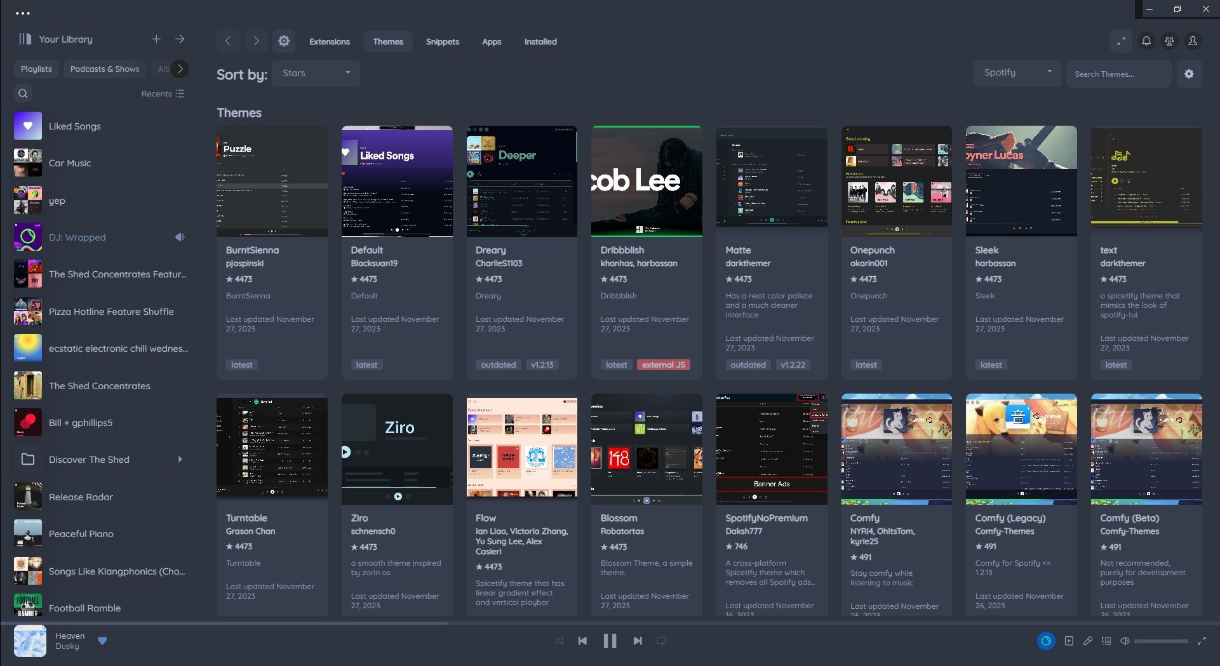Unfavorite the song Heaven via heart icon

[102, 641]
